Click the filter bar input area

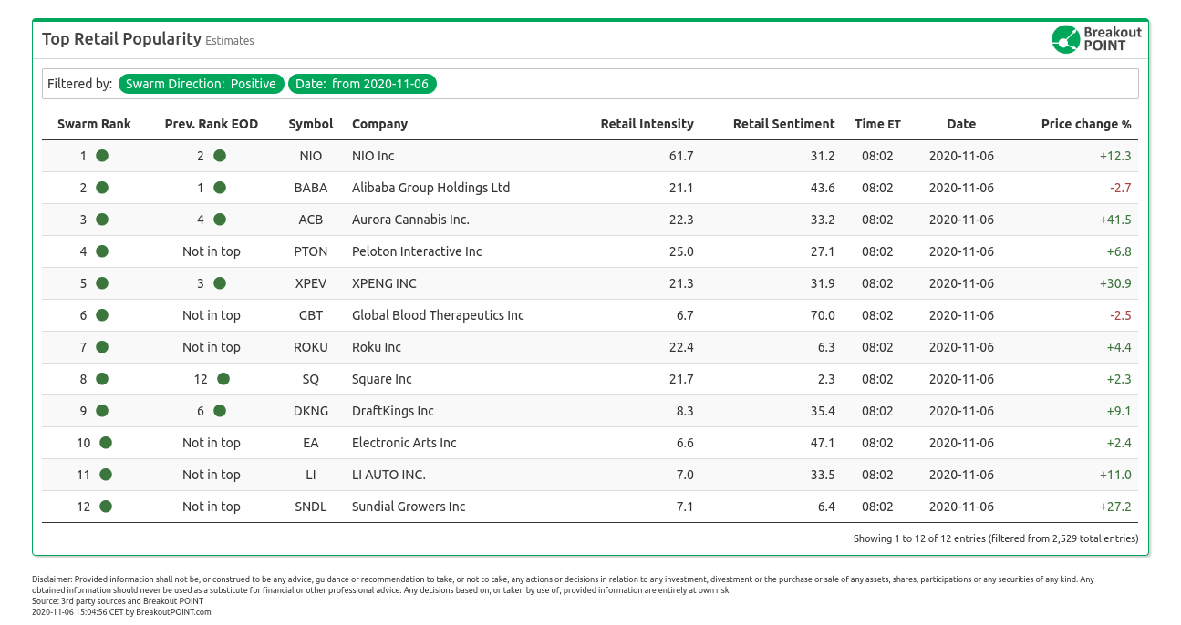(784, 84)
